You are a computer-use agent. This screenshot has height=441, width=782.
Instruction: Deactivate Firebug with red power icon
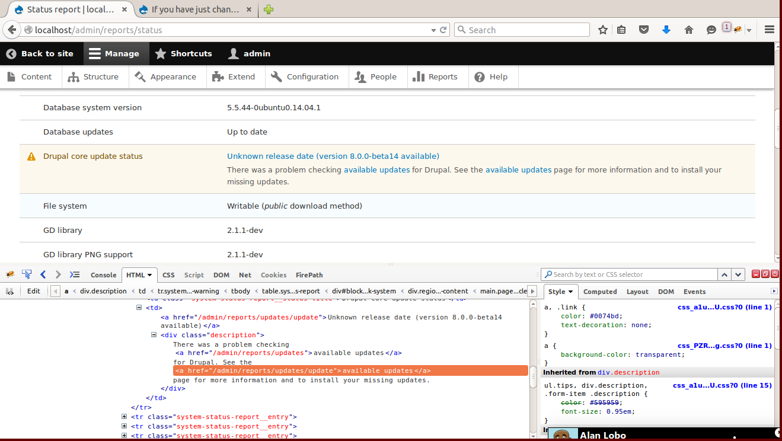coord(775,274)
